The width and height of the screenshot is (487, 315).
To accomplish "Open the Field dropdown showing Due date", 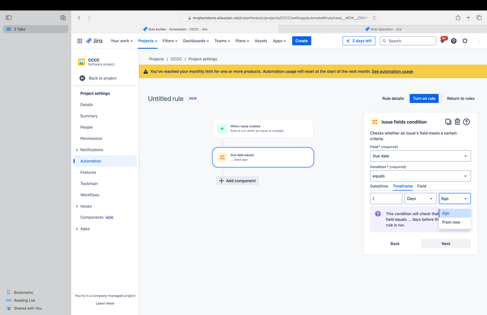I will [420, 156].
